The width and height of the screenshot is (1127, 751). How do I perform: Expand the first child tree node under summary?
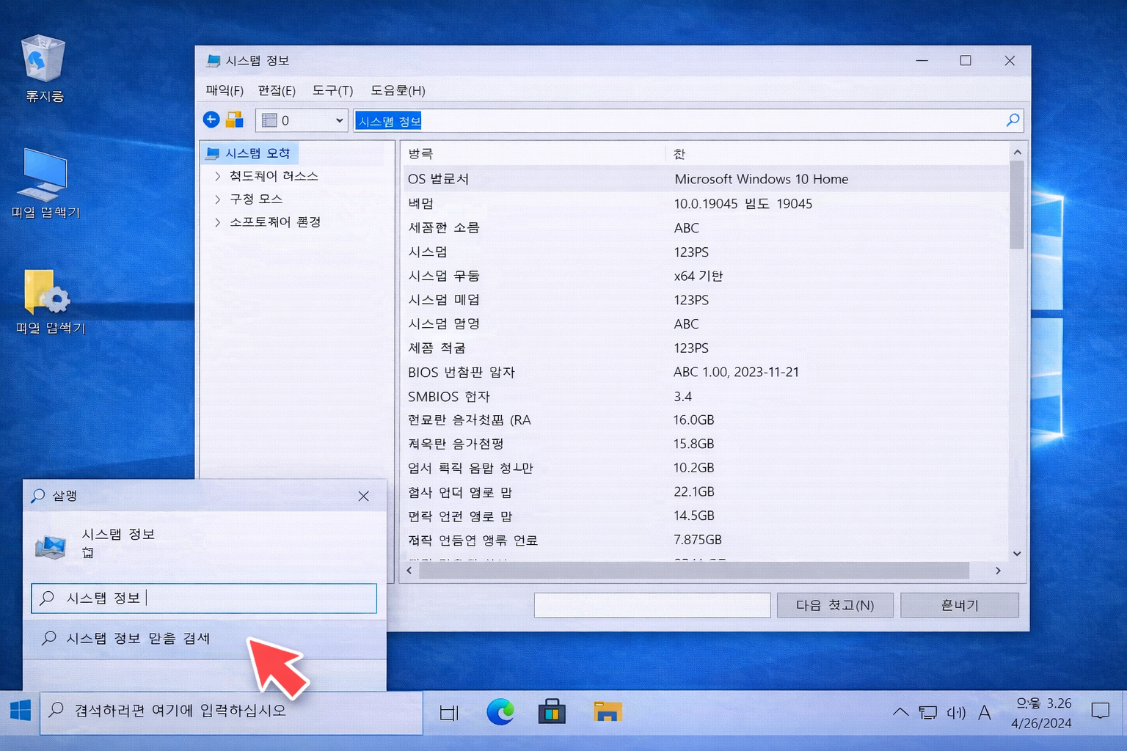[x=217, y=176]
